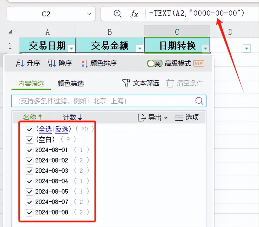Sort by the 名称 column header

(x=33, y=117)
